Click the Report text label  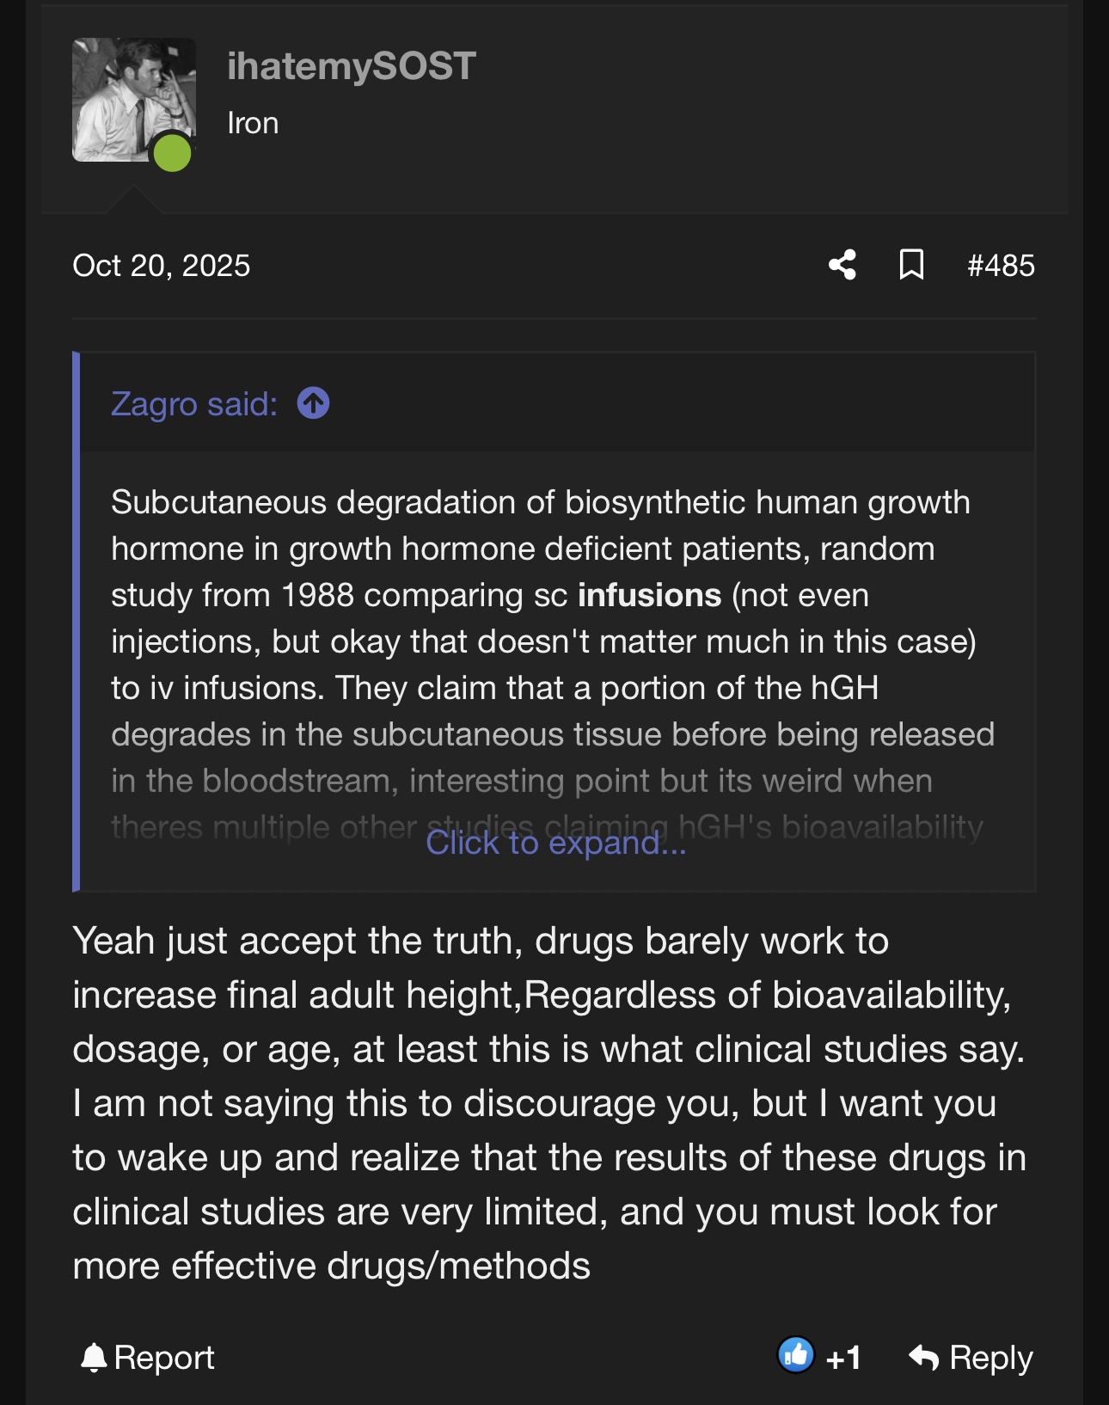click(x=164, y=1358)
